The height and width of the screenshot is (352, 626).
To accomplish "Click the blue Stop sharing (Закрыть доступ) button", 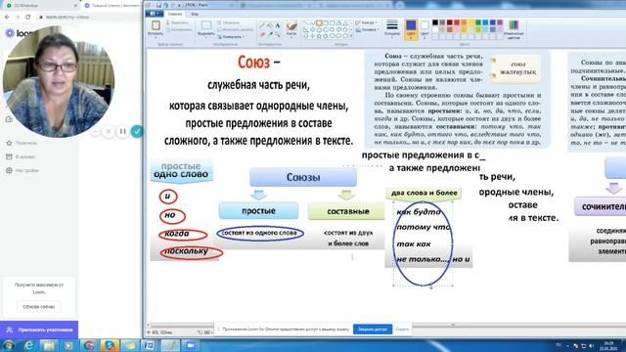I will 373,330.
